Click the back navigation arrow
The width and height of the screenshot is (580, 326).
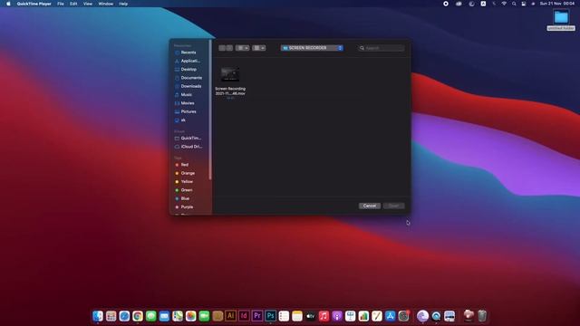(x=222, y=48)
